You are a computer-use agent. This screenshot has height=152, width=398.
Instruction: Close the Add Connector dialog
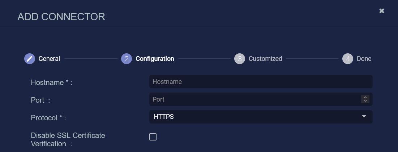(x=381, y=11)
